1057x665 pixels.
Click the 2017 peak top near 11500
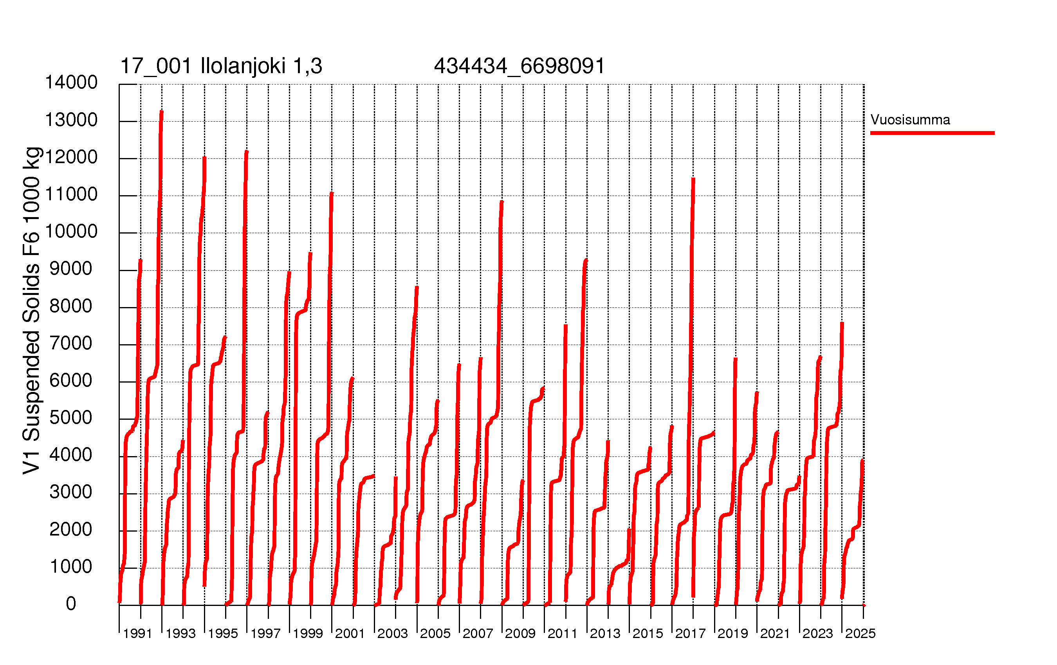click(693, 179)
